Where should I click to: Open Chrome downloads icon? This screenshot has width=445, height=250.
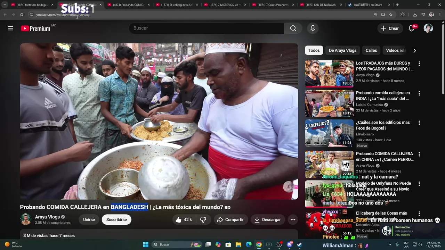[x=415, y=15]
